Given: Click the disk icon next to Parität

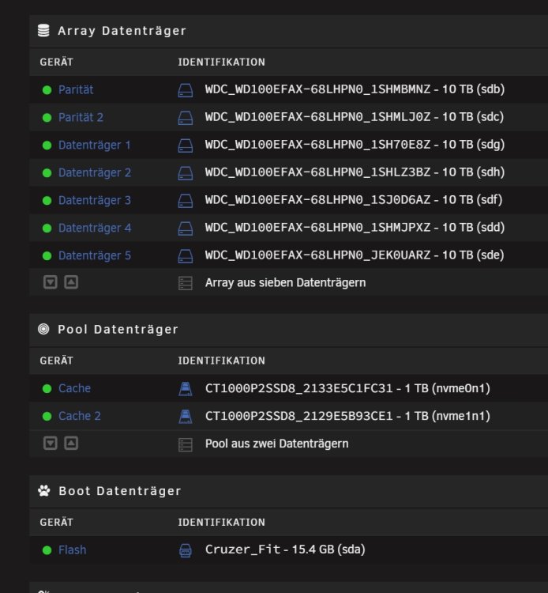Looking at the screenshot, I should [x=185, y=90].
